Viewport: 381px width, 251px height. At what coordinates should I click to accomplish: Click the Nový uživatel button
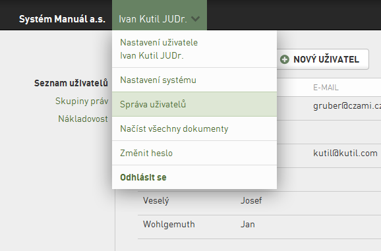[x=322, y=59]
